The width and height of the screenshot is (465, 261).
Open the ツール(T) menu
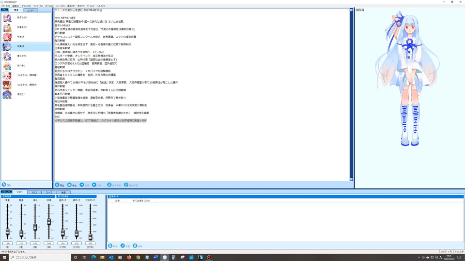tap(91, 6)
